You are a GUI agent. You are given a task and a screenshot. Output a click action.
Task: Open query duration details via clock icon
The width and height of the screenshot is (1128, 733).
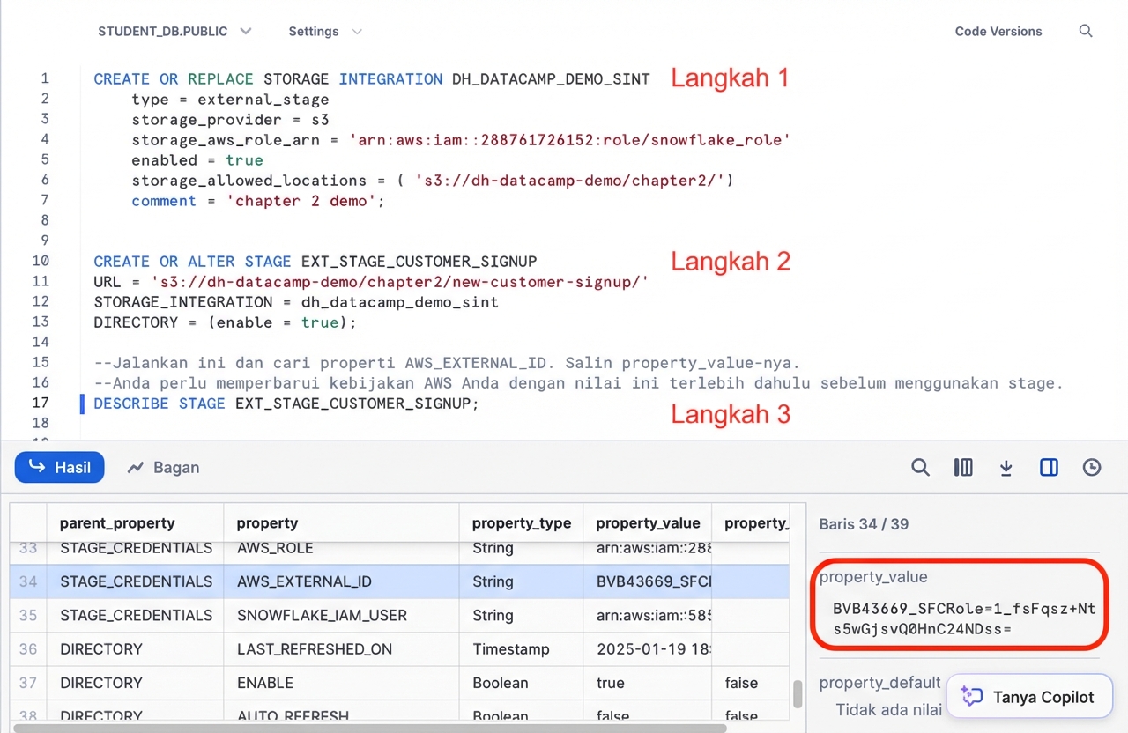(x=1092, y=467)
